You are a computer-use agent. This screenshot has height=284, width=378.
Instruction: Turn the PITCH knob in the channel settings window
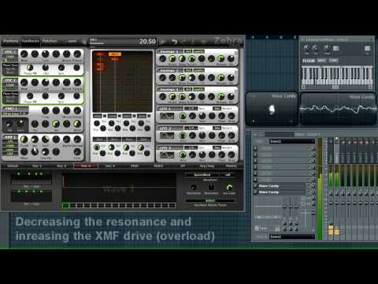[x=327, y=48]
